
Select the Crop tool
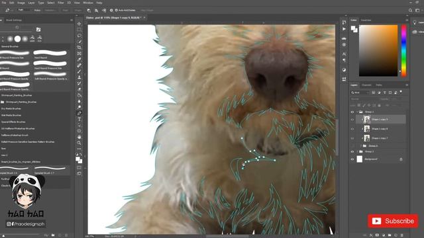point(79,48)
